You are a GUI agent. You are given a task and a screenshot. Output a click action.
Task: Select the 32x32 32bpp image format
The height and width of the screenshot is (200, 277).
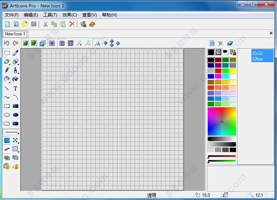coord(262,56)
